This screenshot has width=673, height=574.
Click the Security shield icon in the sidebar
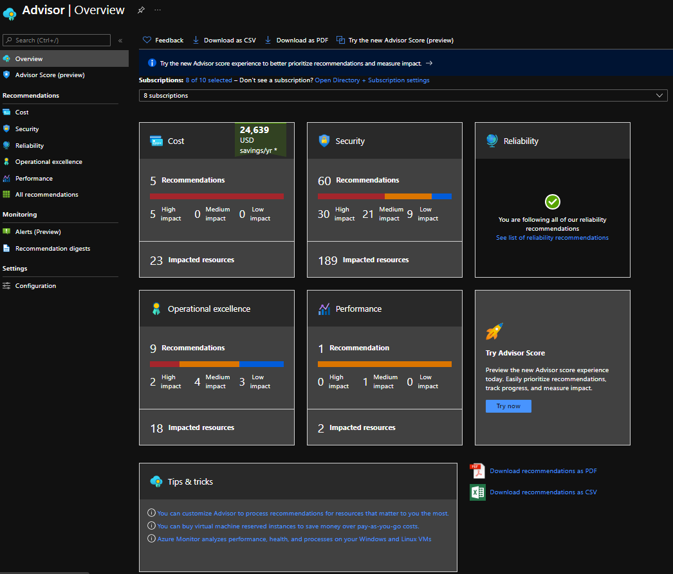6,129
